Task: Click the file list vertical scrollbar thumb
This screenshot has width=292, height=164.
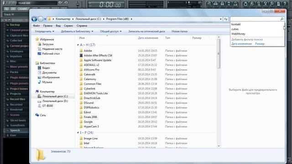Action: (219, 54)
